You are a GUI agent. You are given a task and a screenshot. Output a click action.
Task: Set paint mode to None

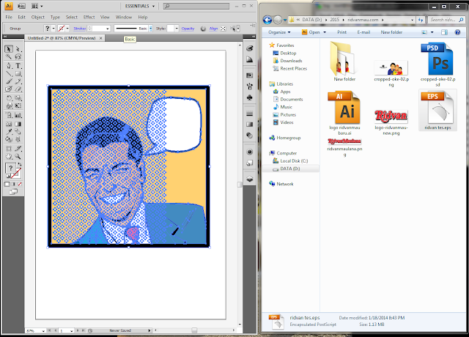point(20,184)
